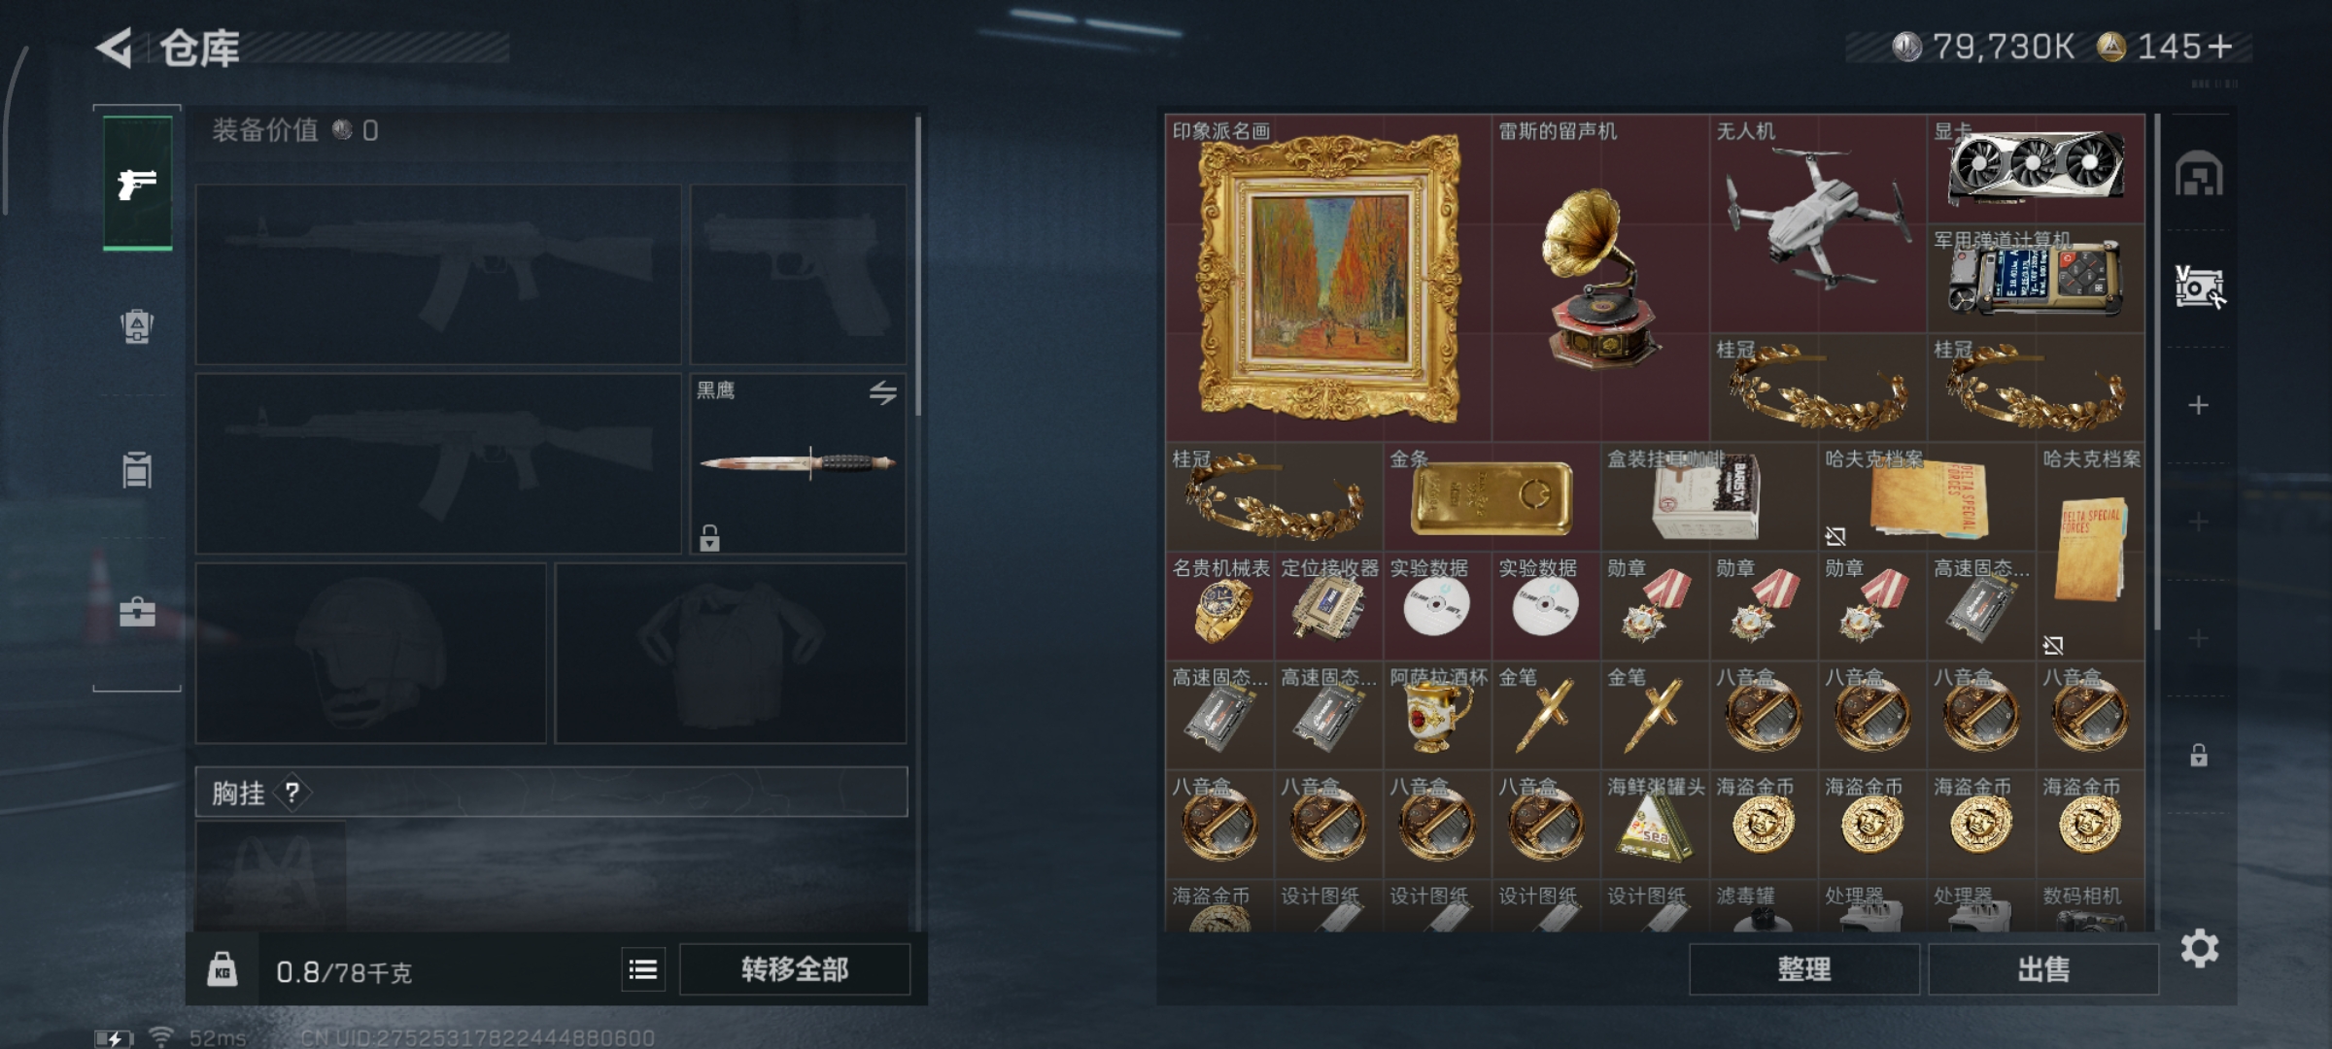Select the 印象派名画 painting item
The width and height of the screenshot is (2332, 1049).
point(1328,278)
